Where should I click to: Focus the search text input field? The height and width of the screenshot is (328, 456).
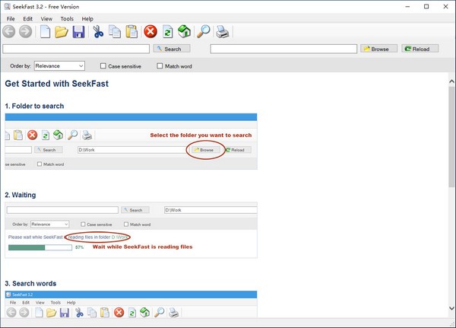[x=76, y=49]
